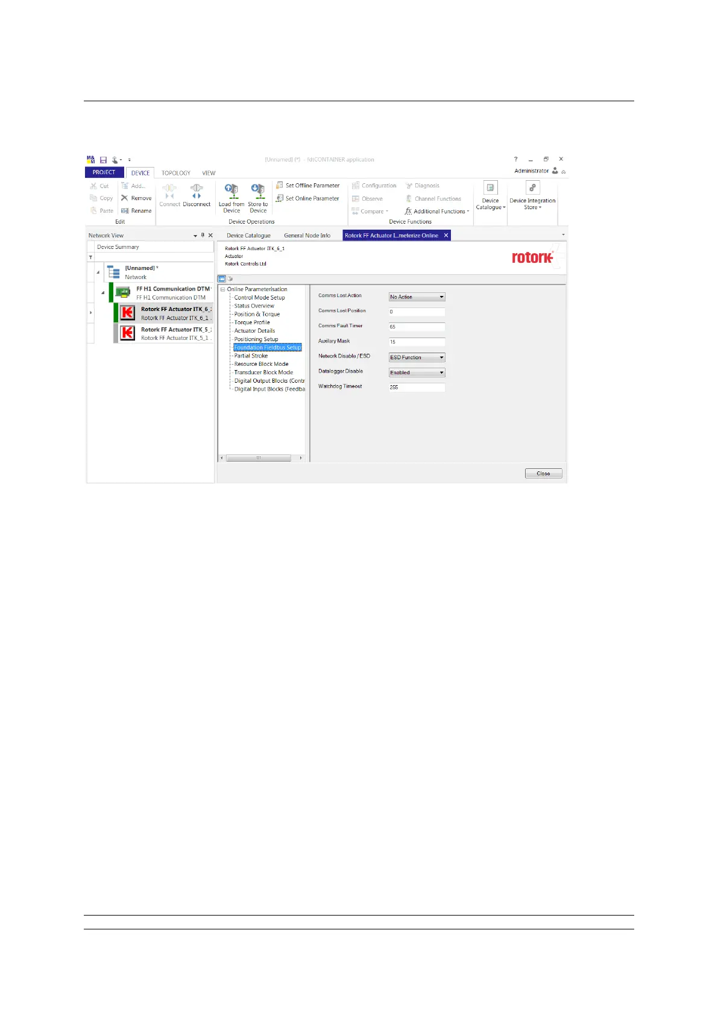The width and height of the screenshot is (718, 1015).
Task: Click Set Offline Parameter
Action: pos(308,186)
